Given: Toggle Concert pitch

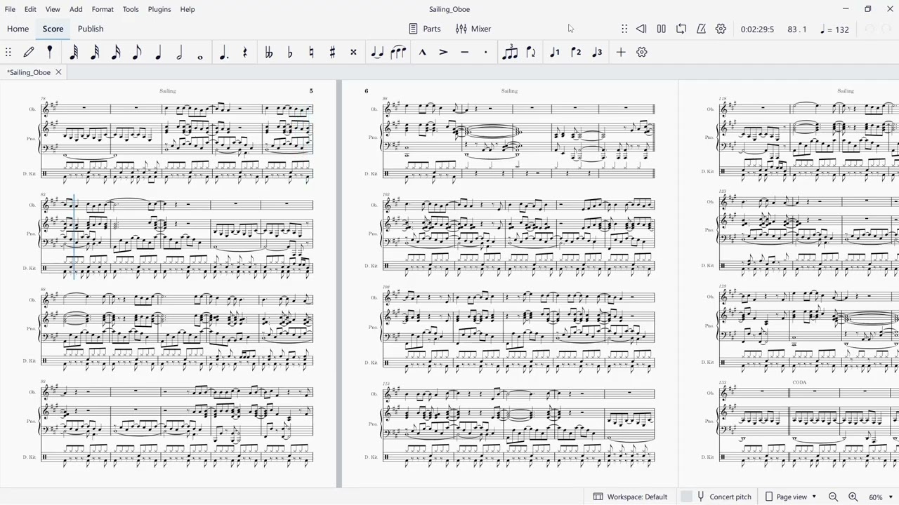Looking at the screenshot, I should click(x=716, y=497).
